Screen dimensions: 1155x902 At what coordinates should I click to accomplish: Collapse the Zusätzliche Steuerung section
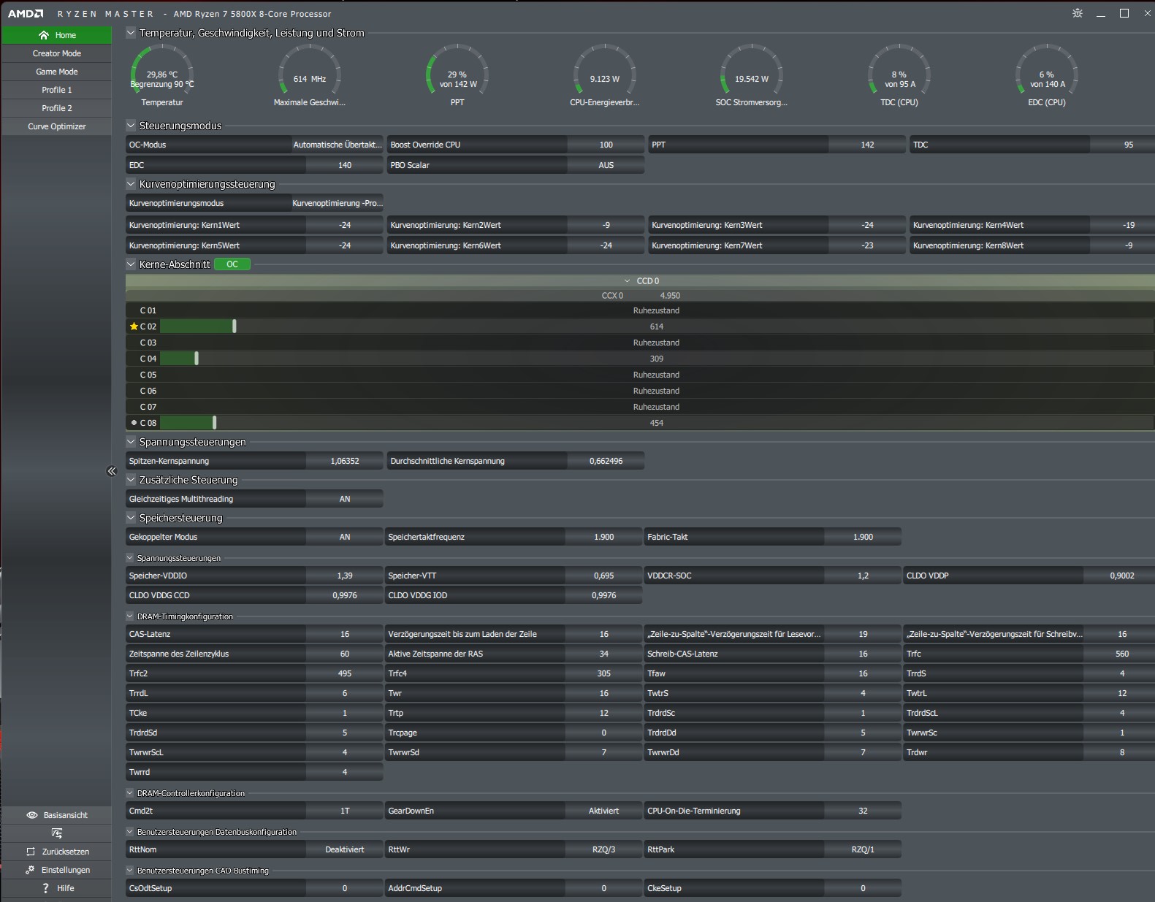pos(131,480)
